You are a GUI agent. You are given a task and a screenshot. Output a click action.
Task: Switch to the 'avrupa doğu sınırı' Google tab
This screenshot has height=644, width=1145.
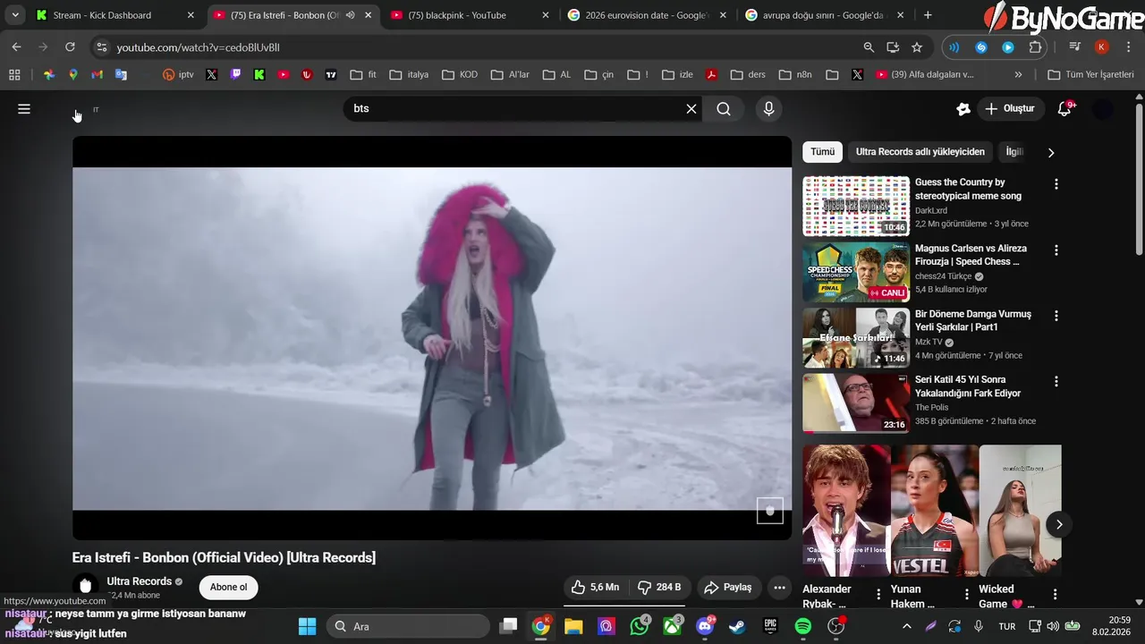(x=823, y=15)
